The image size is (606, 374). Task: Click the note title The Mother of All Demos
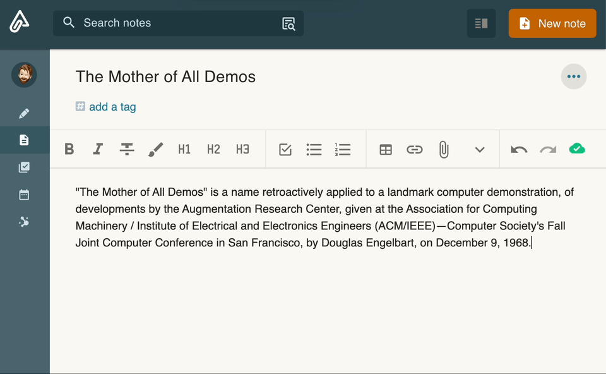[165, 76]
